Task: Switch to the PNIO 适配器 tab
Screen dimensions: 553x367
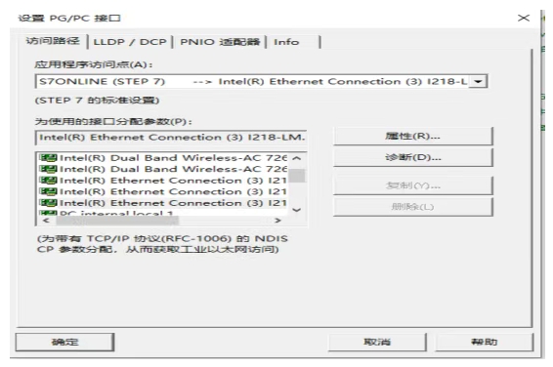Action: coord(220,42)
